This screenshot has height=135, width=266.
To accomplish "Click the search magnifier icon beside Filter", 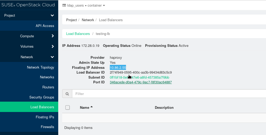I will pos(67,94).
